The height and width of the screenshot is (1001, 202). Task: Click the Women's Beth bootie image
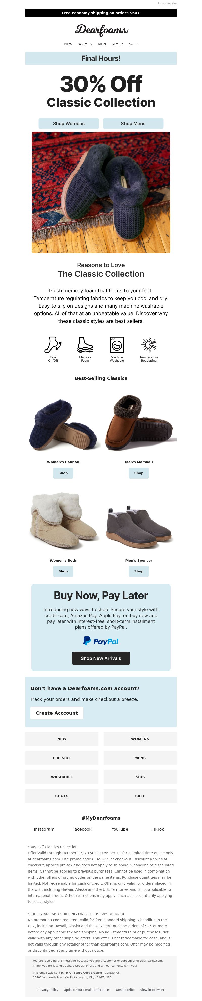pos(63,521)
